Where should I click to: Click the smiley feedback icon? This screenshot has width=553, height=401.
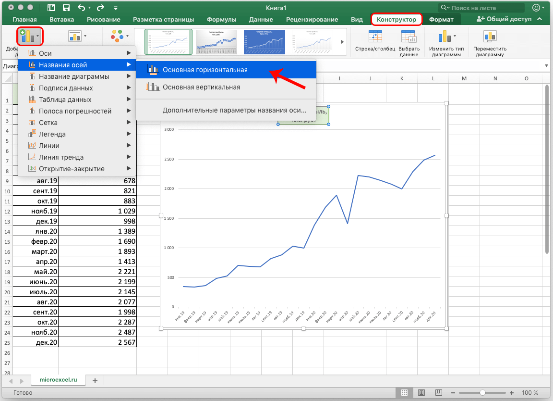(x=536, y=7)
